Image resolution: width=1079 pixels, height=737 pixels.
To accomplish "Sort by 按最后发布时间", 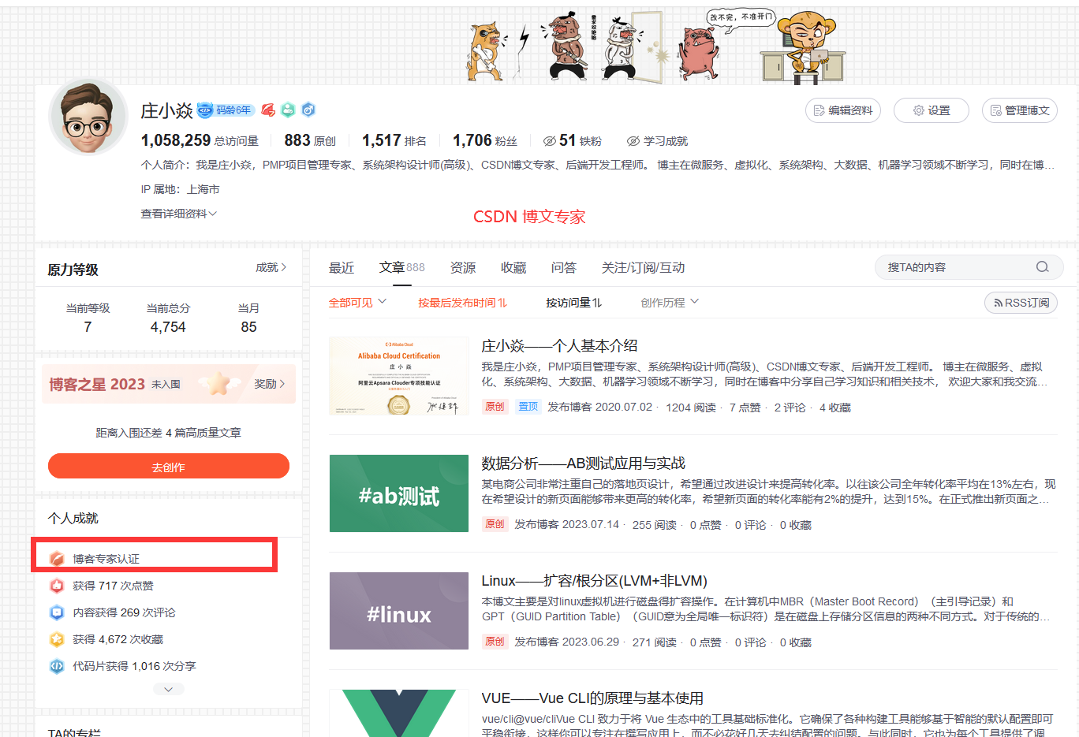I will [x=462, y=303].
